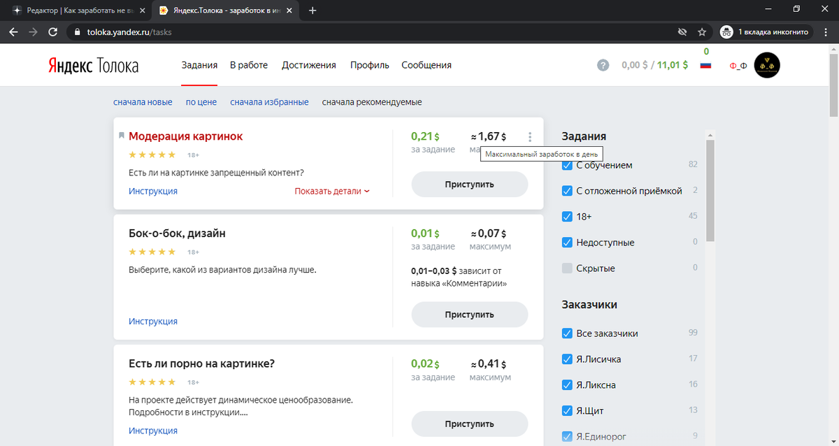
Task: Uncheck the С обучением filter
Action: coord(567,165)
